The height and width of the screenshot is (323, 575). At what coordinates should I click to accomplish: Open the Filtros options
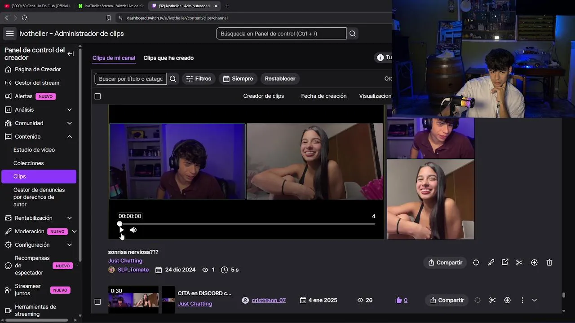pos(199,79)
